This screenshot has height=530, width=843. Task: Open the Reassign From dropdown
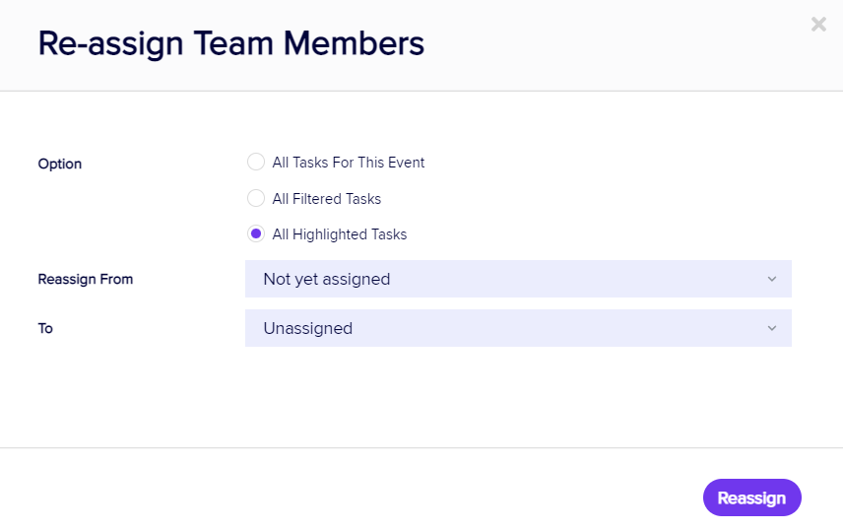click(x=518, y=279)
